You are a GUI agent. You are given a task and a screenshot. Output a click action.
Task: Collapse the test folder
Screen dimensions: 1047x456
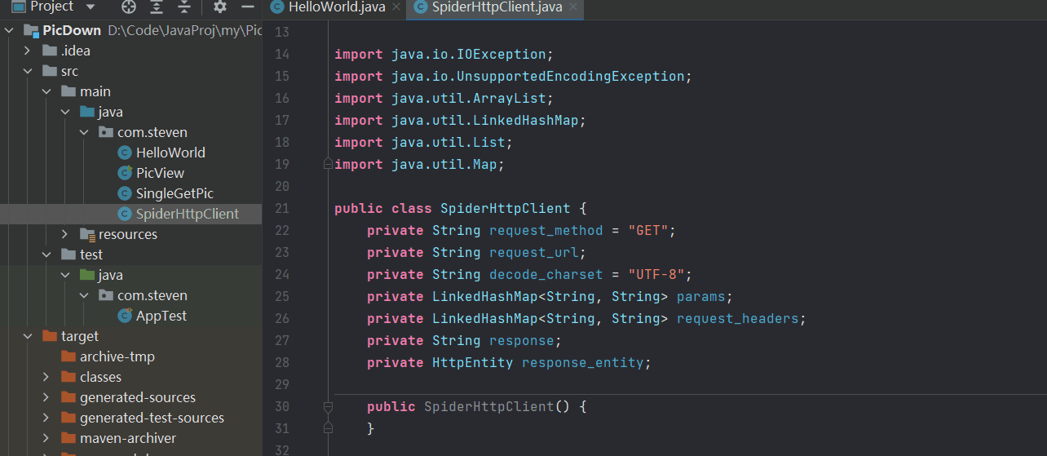(x=46, y=255)
